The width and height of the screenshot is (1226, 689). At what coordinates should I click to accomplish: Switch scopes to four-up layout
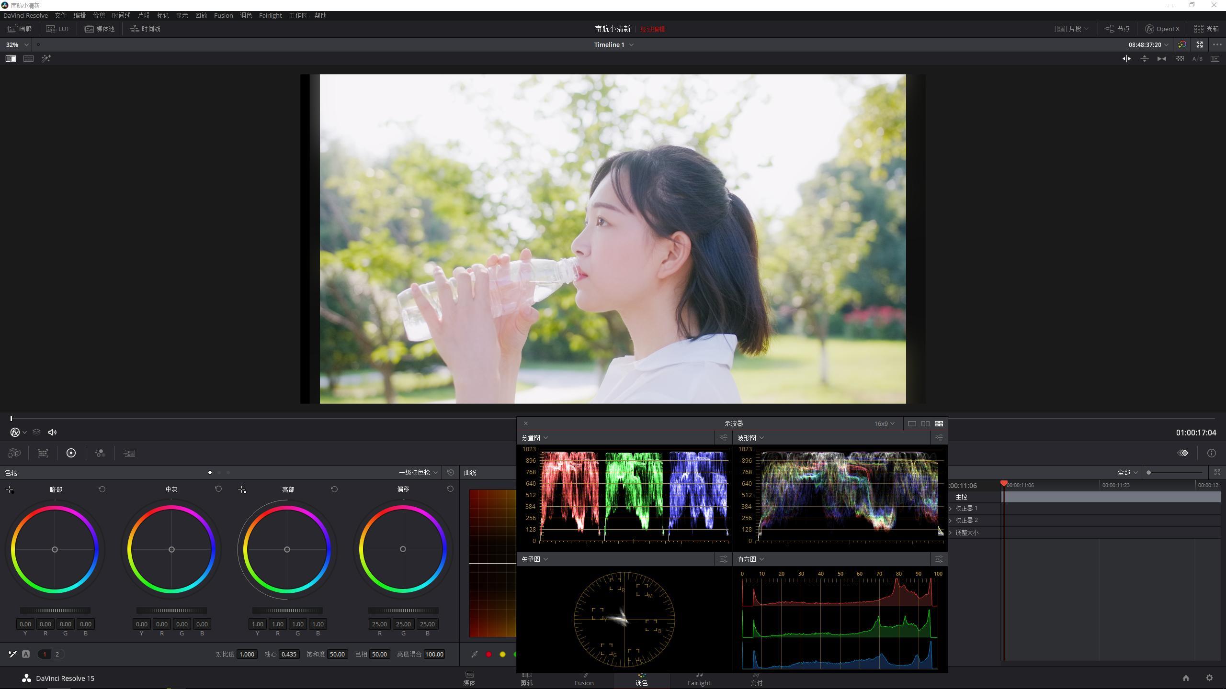coord(939,423)
